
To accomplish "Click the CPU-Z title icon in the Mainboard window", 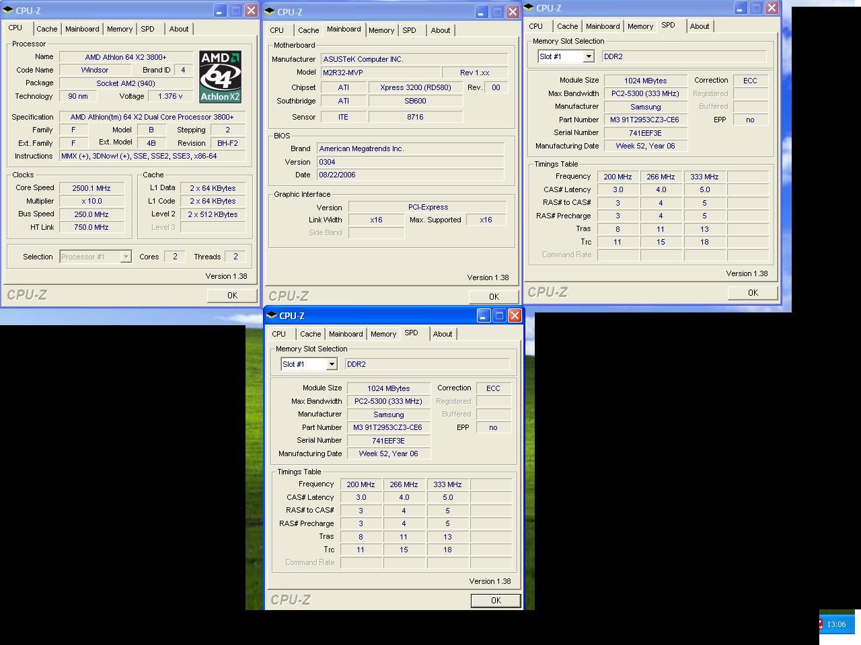I will [270, 12].
